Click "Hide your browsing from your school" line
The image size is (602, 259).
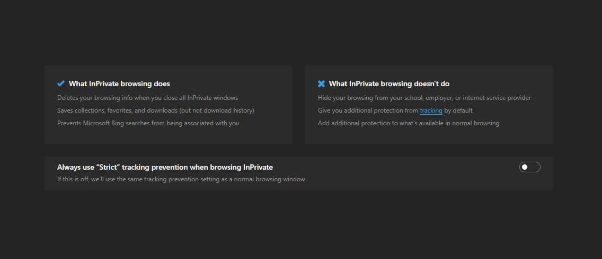pyautogui.click(x=424, y=98)
